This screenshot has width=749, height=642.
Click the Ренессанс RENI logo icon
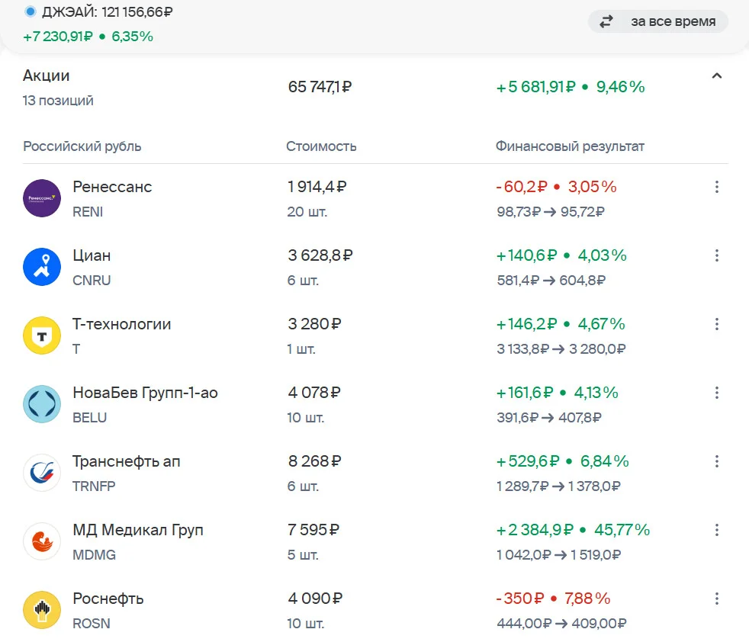(x=42, y=198)
